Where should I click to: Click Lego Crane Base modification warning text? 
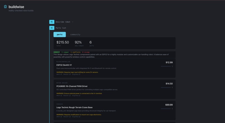[79, 115]
